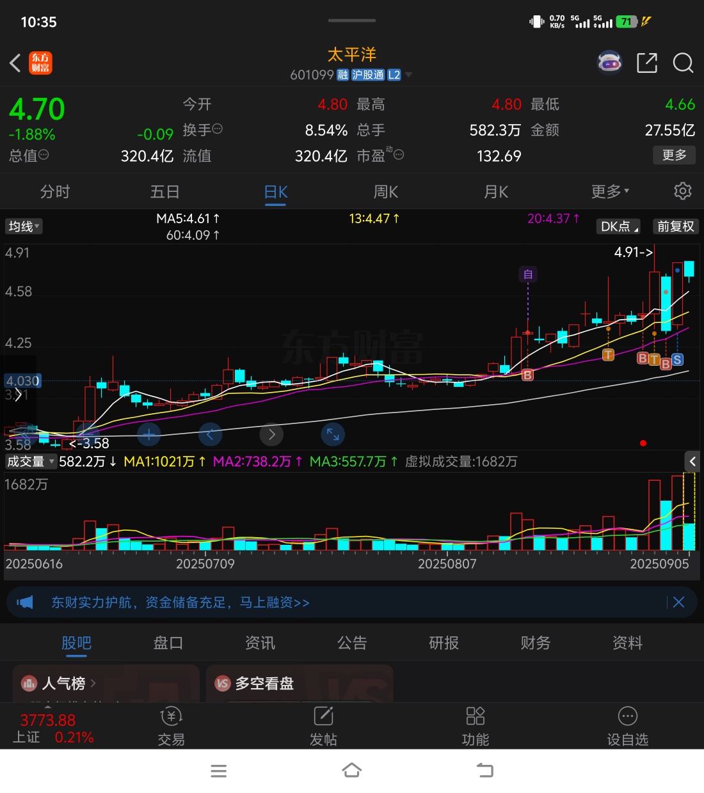The height and width of the screenshot is (793, 704).
Task: Open the 成交量 indicator dropdown
Action: point(30,461)
